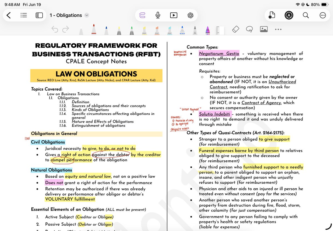Open the outline list view
The image size is (333, 231).
click(x=24, y=15)
